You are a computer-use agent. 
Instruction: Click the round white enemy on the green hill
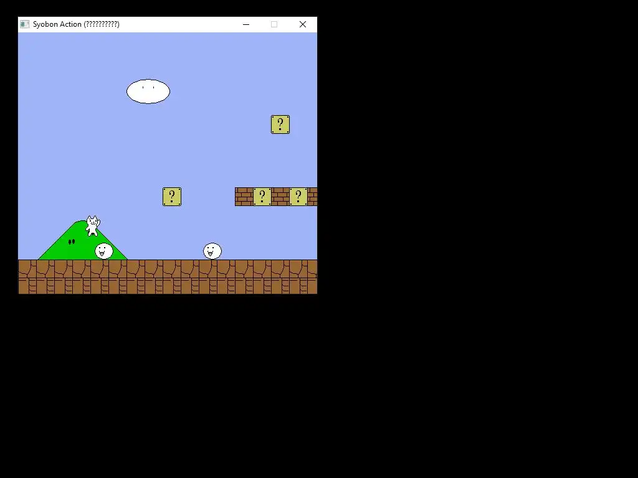point(104,251)
